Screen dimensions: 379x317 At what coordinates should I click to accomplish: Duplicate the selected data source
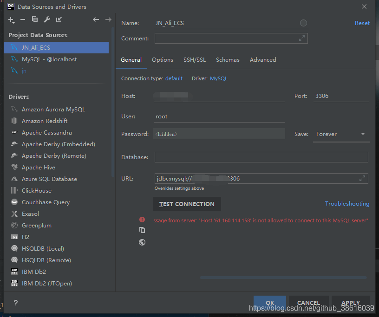coord(35,19)
